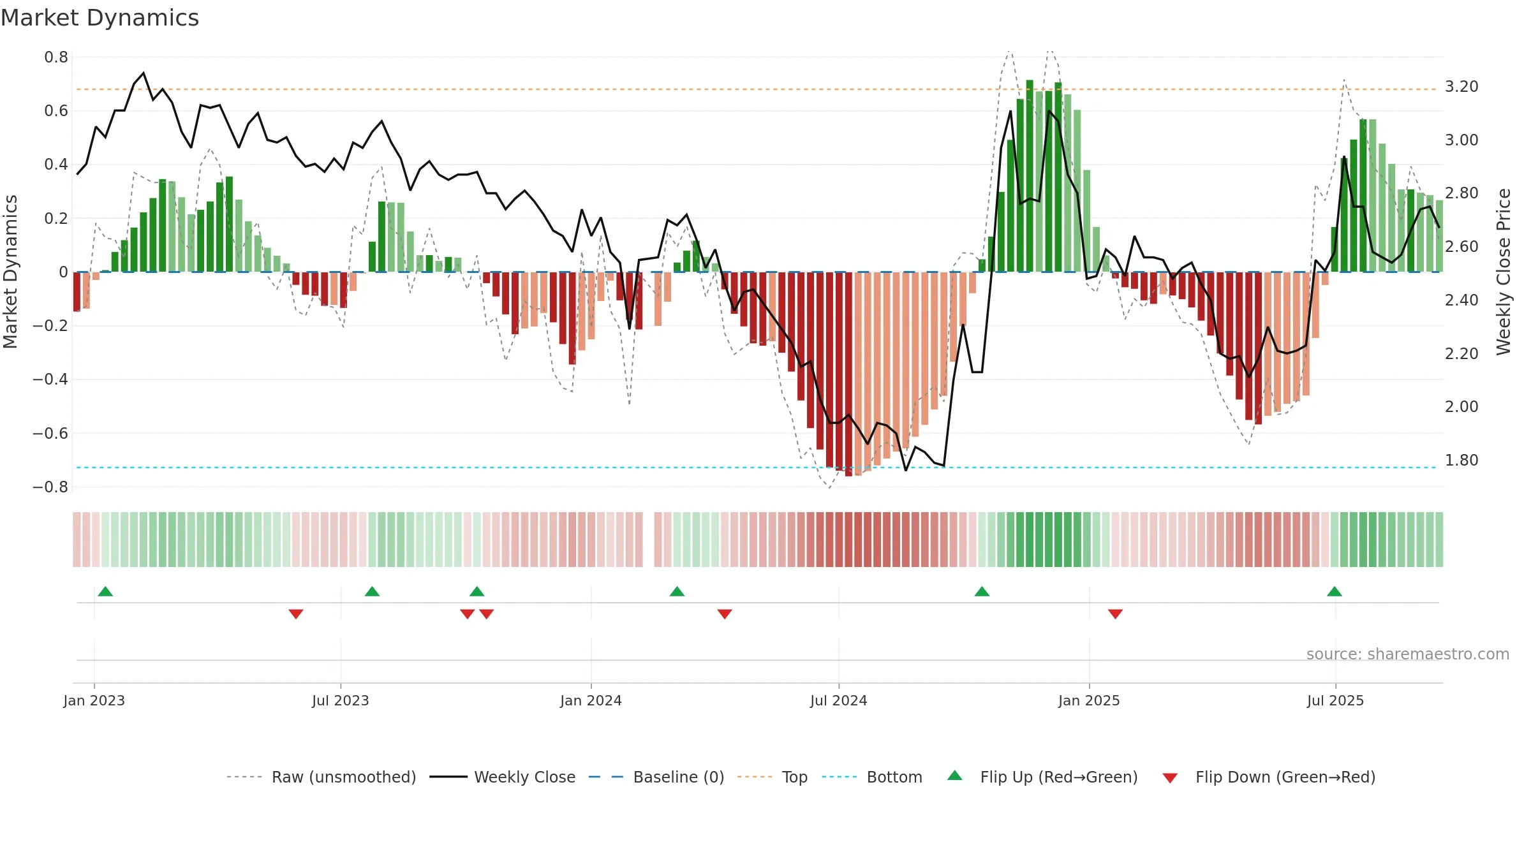Click the 3.20 right-axis price label
The image size is (1531, 861).
[x=1461, y=87]
